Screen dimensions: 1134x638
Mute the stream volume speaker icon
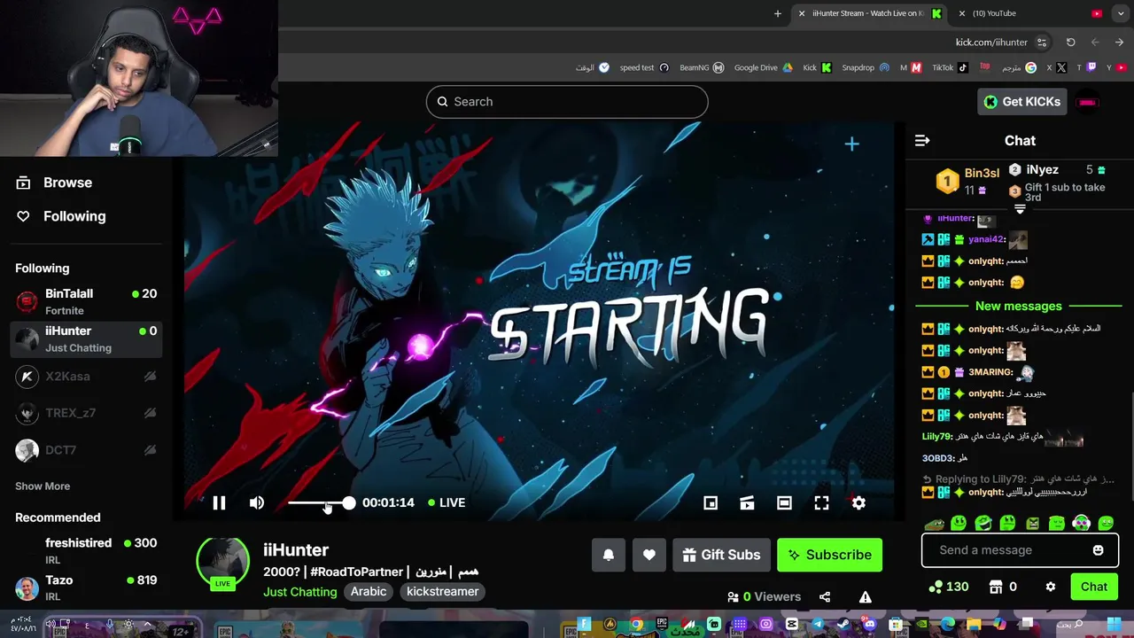pos(256,502)
